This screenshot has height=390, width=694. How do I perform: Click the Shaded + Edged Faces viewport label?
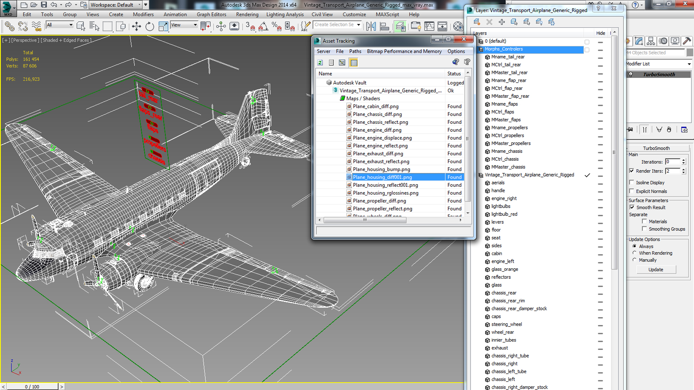(x=66, y=40)
